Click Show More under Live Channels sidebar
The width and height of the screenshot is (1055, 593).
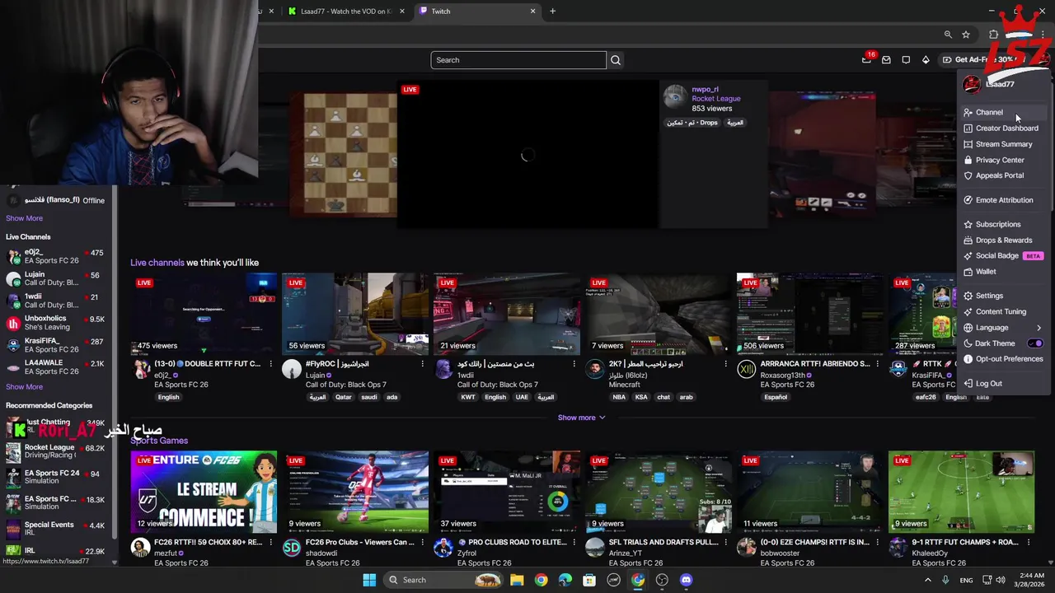(24, 387)
